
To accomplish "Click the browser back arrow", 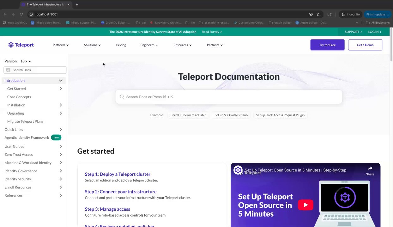I will [5, 14].
